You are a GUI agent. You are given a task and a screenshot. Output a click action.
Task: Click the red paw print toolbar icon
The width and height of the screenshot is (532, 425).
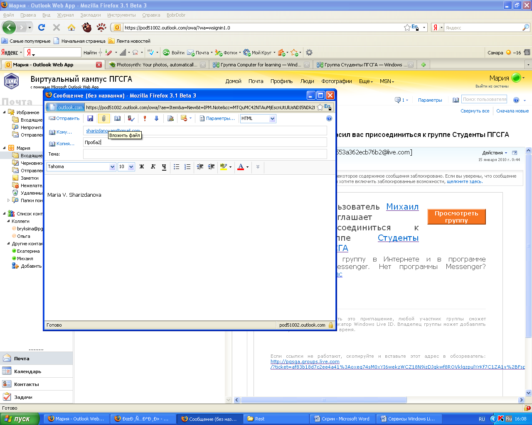[x=101, y=28]
